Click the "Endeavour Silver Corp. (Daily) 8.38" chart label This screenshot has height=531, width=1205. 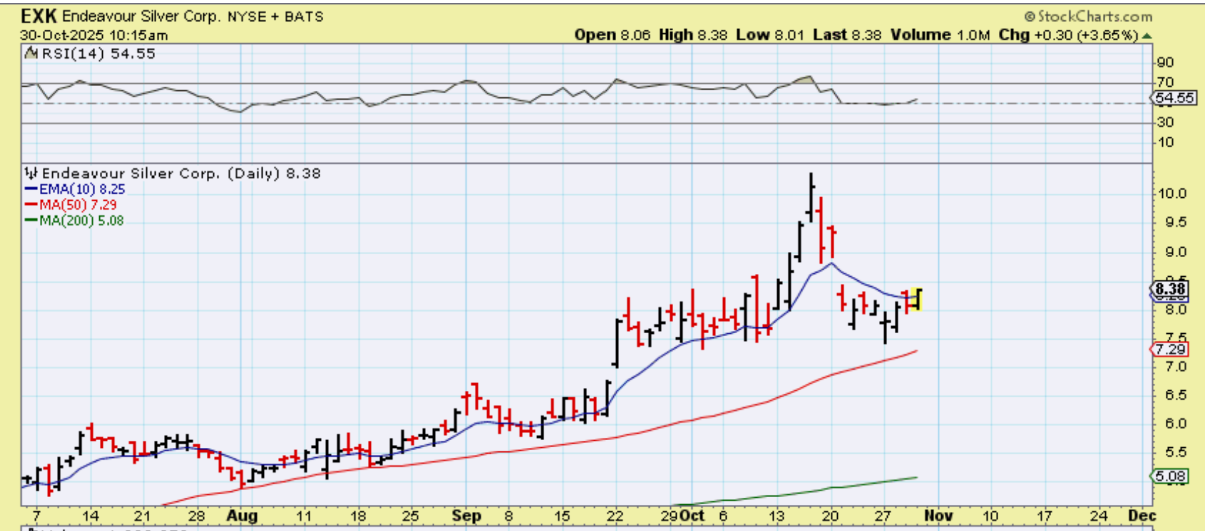pyautogui.click(x=181, y=173)
